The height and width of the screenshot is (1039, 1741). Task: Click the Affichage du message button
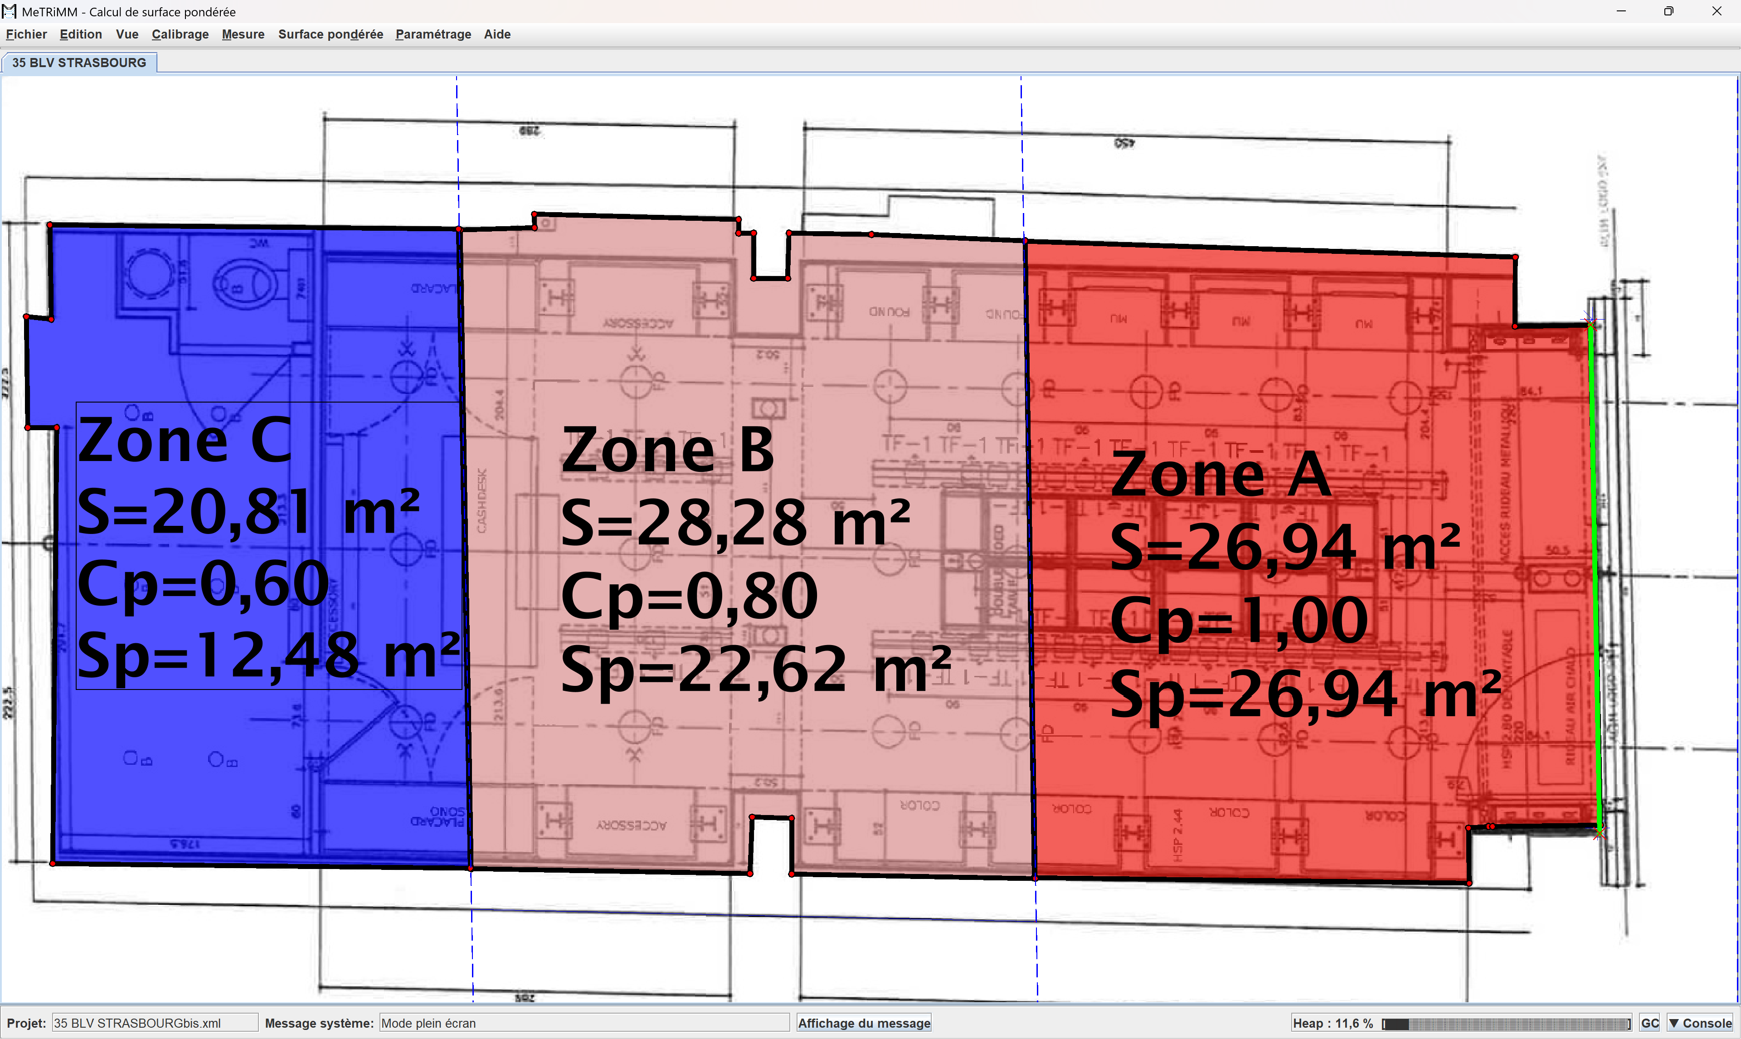pyautogui.click(x=864, y=1023)
